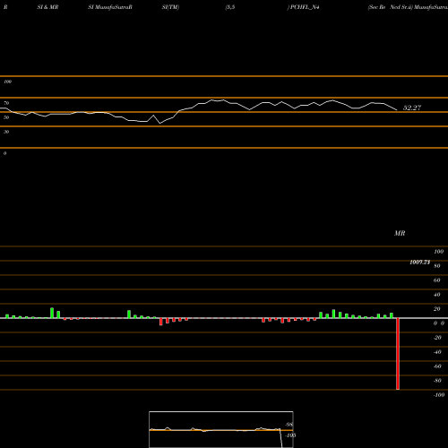Click the MR axis label -20

(437, 338)
